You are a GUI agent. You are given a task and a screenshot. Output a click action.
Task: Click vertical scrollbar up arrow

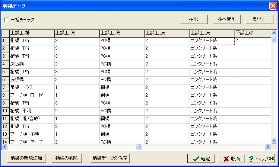tap(274, 33)
